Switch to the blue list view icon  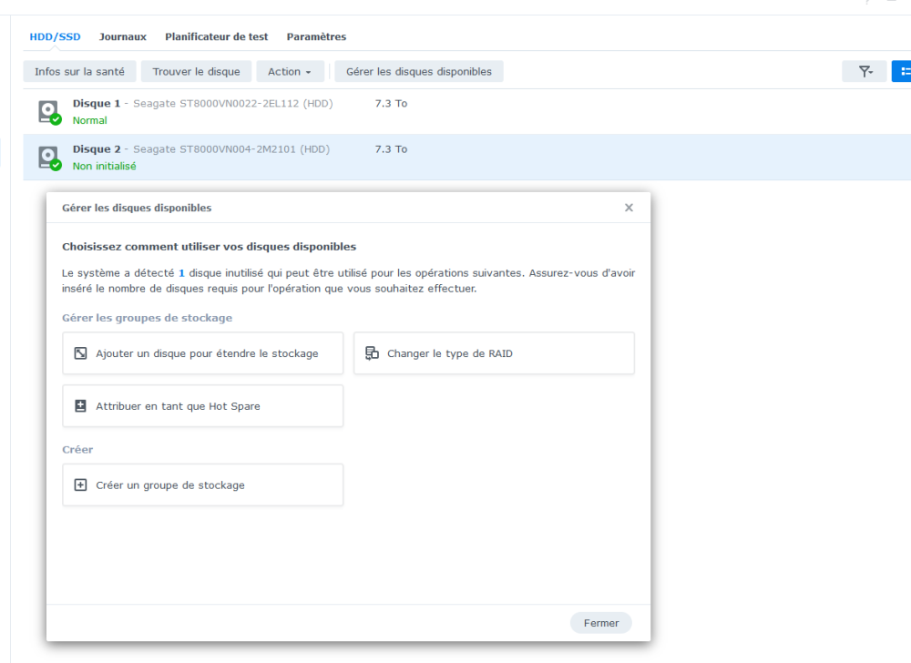pos(903,71)
